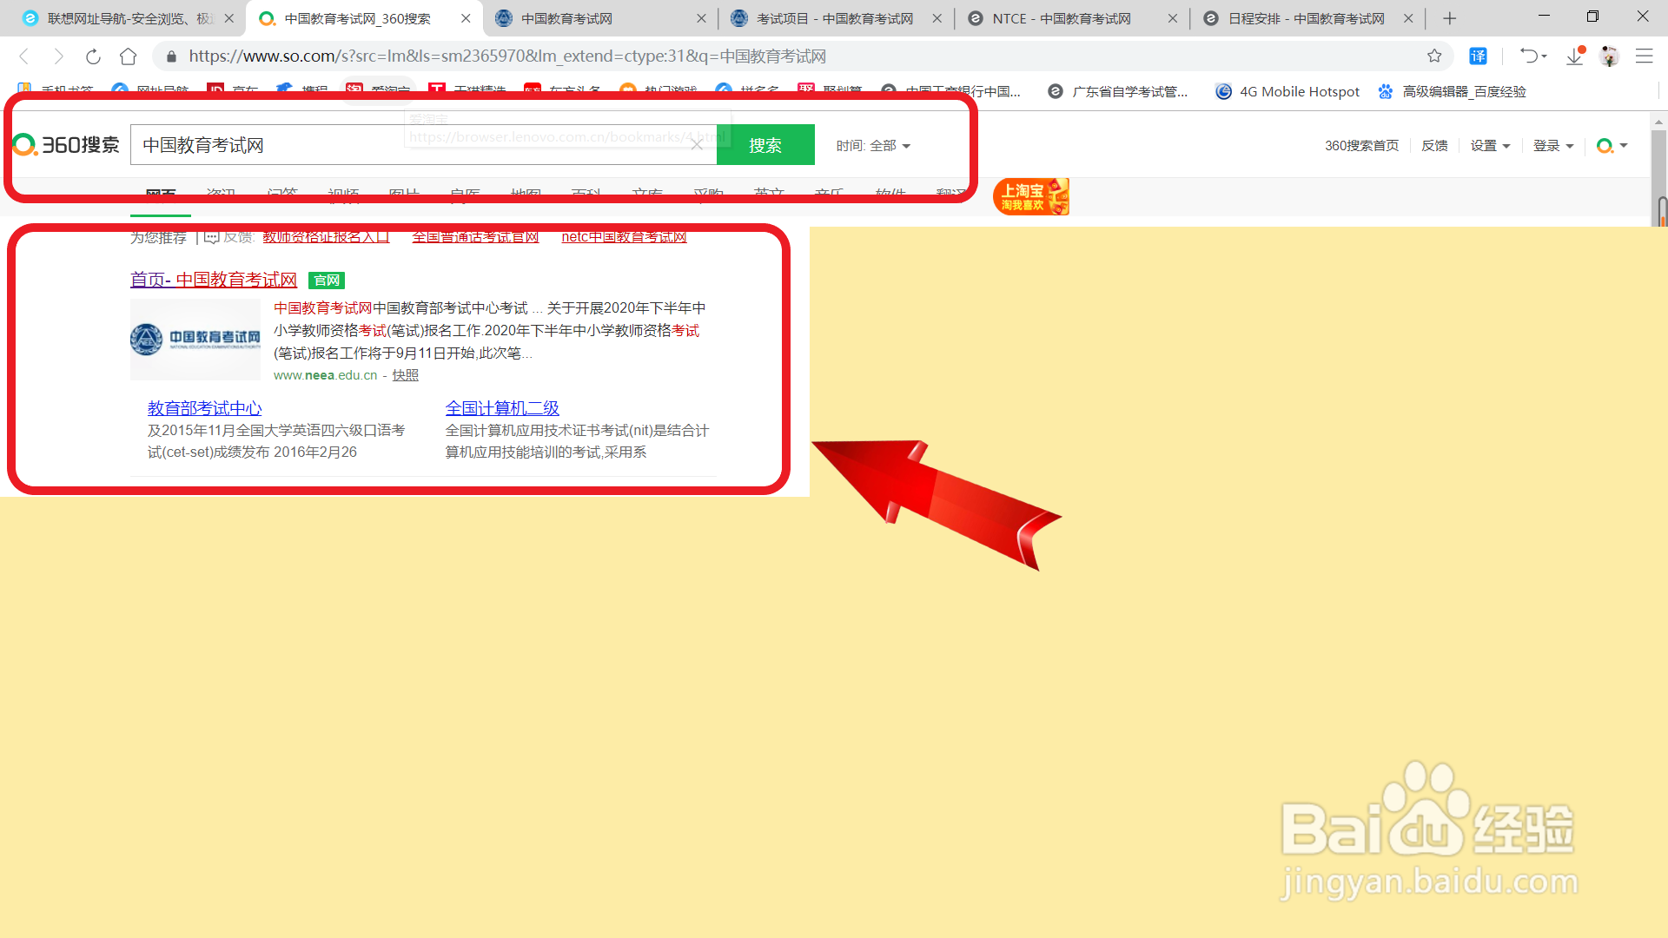The height and width of the screenshot is (938, 1668).
Task: Open the 爱淘宝 bookmark icon
Action: tap(354, 89)
